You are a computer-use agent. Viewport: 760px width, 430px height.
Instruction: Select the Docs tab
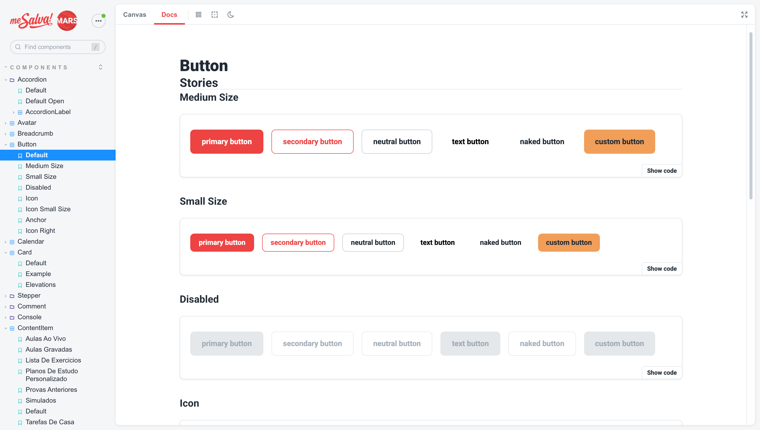[169, 15]
